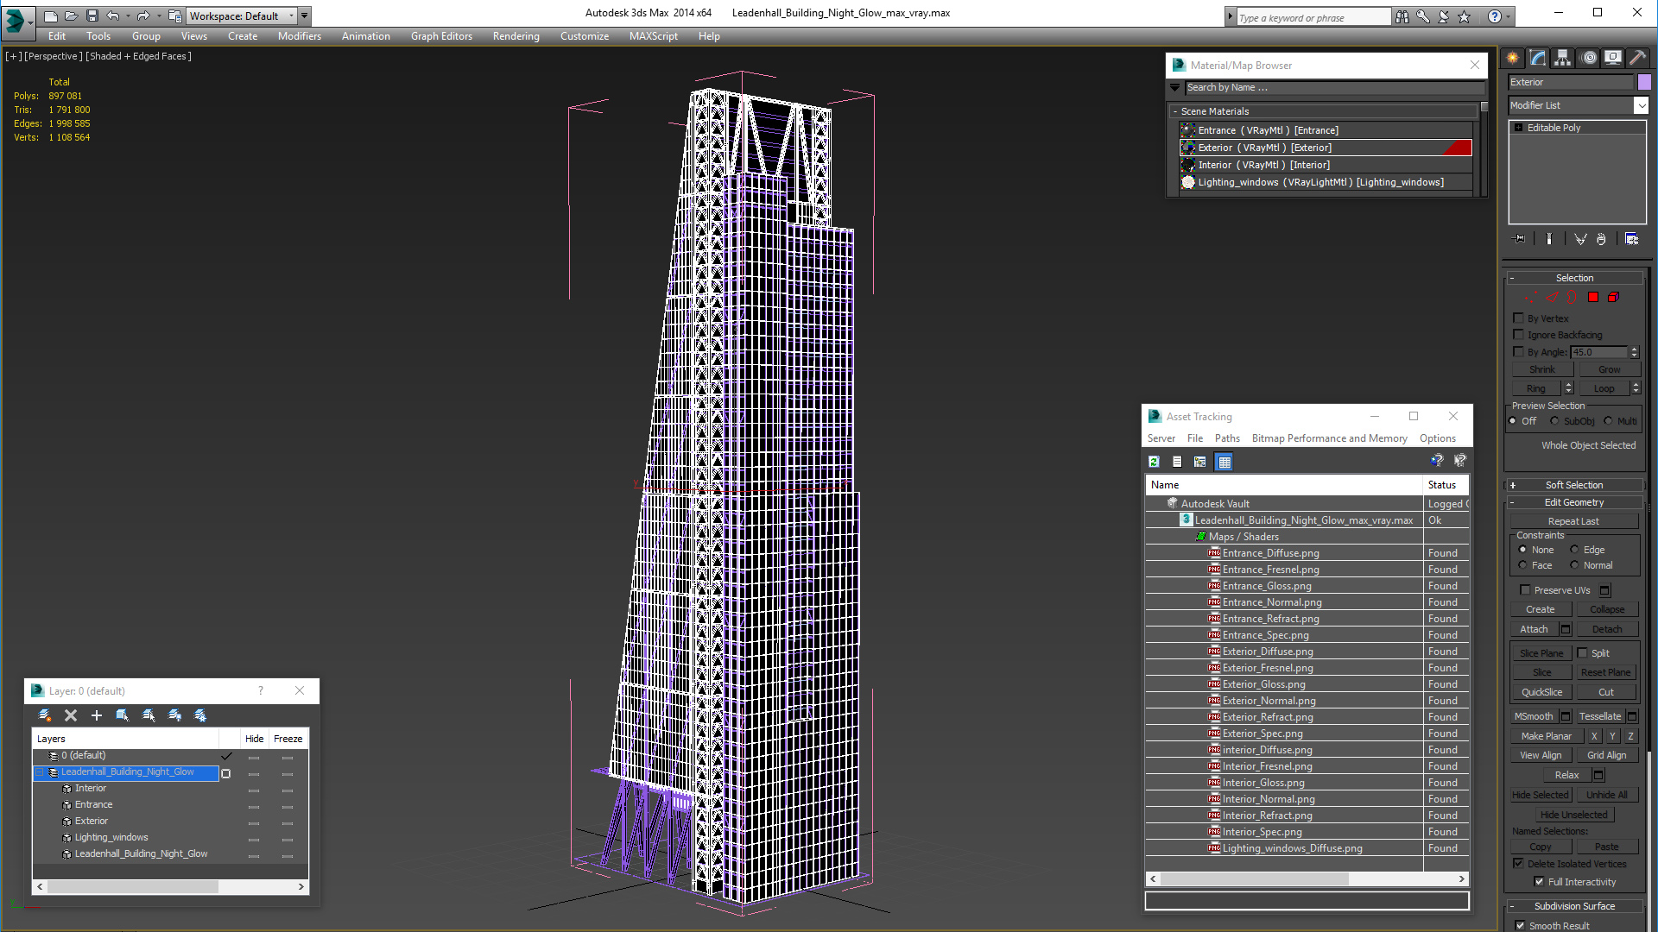Select the Edge constraint radio button
1658x932 pixels.
[1574, 550]
